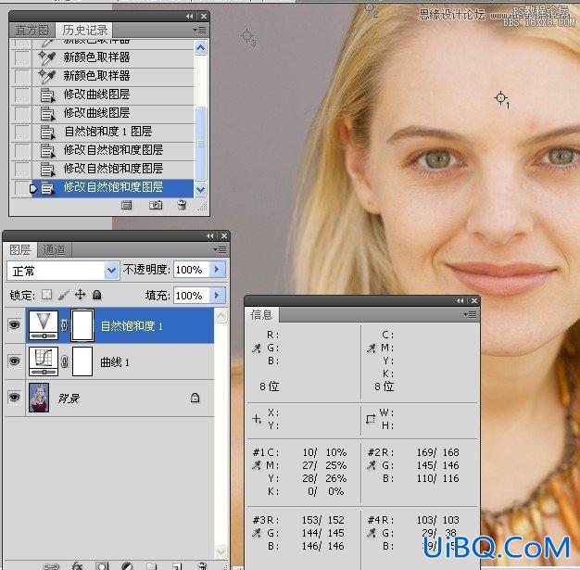
Task: Collapse the Layers panel with double arrows
Action: coord(210,235)
